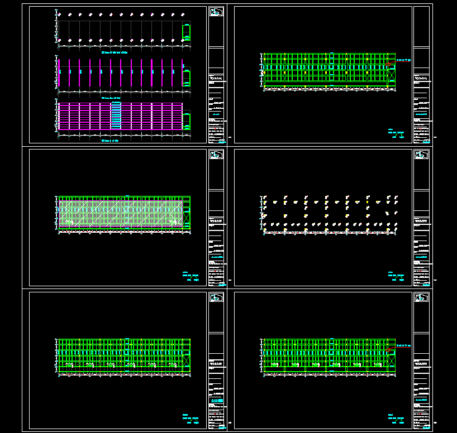
Task: Select the cyan legend text at the bottom-right sheet corner
Action: coord(396,417)
